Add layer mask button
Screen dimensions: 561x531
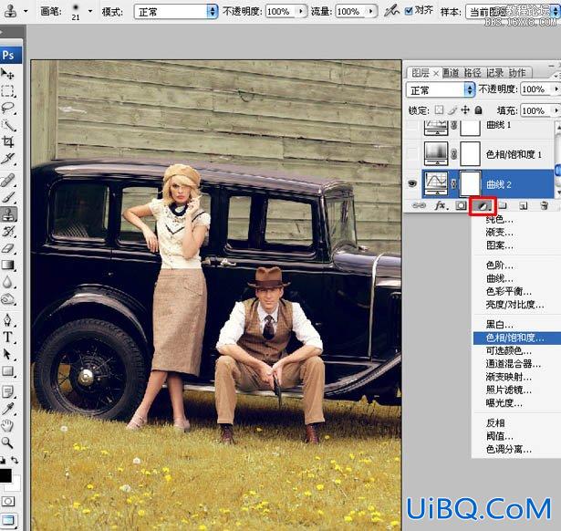point(461,205)
